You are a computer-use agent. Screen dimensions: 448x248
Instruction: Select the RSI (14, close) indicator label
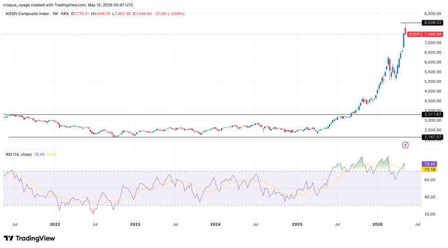click(x=19, y=155)
